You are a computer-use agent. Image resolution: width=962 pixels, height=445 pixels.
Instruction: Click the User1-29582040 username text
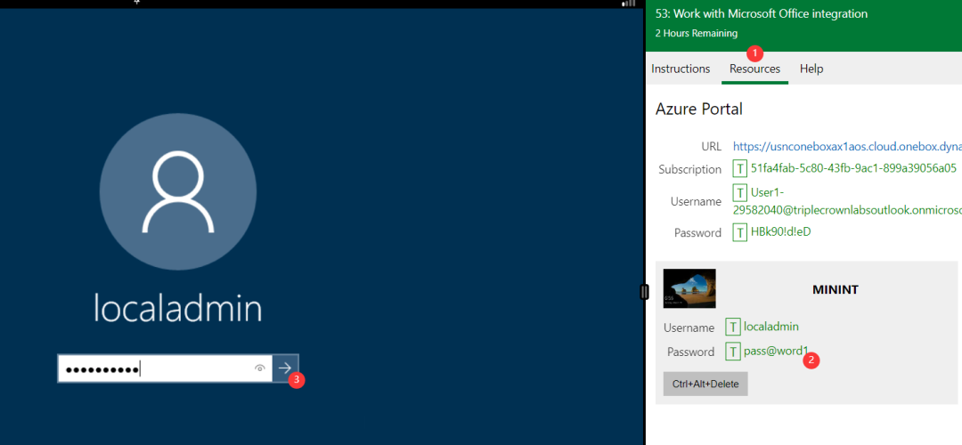click(x=847, y=202)
